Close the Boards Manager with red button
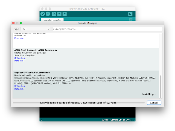This screenshot has width=175, height=131. [13, 23]
